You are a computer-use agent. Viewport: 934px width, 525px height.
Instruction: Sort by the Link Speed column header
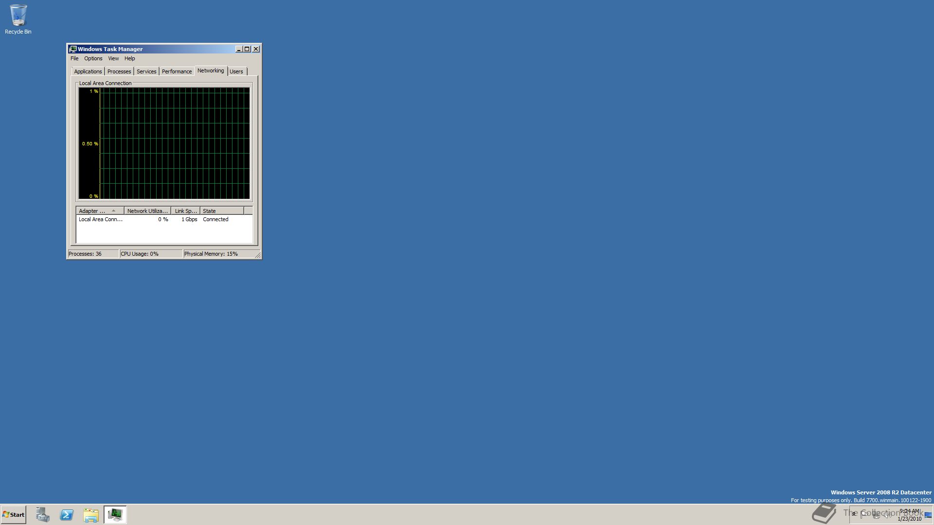pos(185,211)
